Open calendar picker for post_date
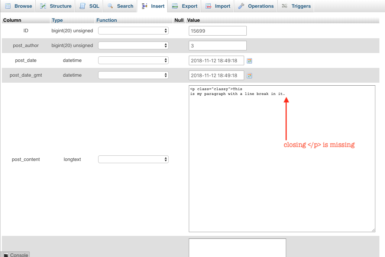The width and height of the screenshot is (385, 257). pyautogui.click(x=249, y=61)
